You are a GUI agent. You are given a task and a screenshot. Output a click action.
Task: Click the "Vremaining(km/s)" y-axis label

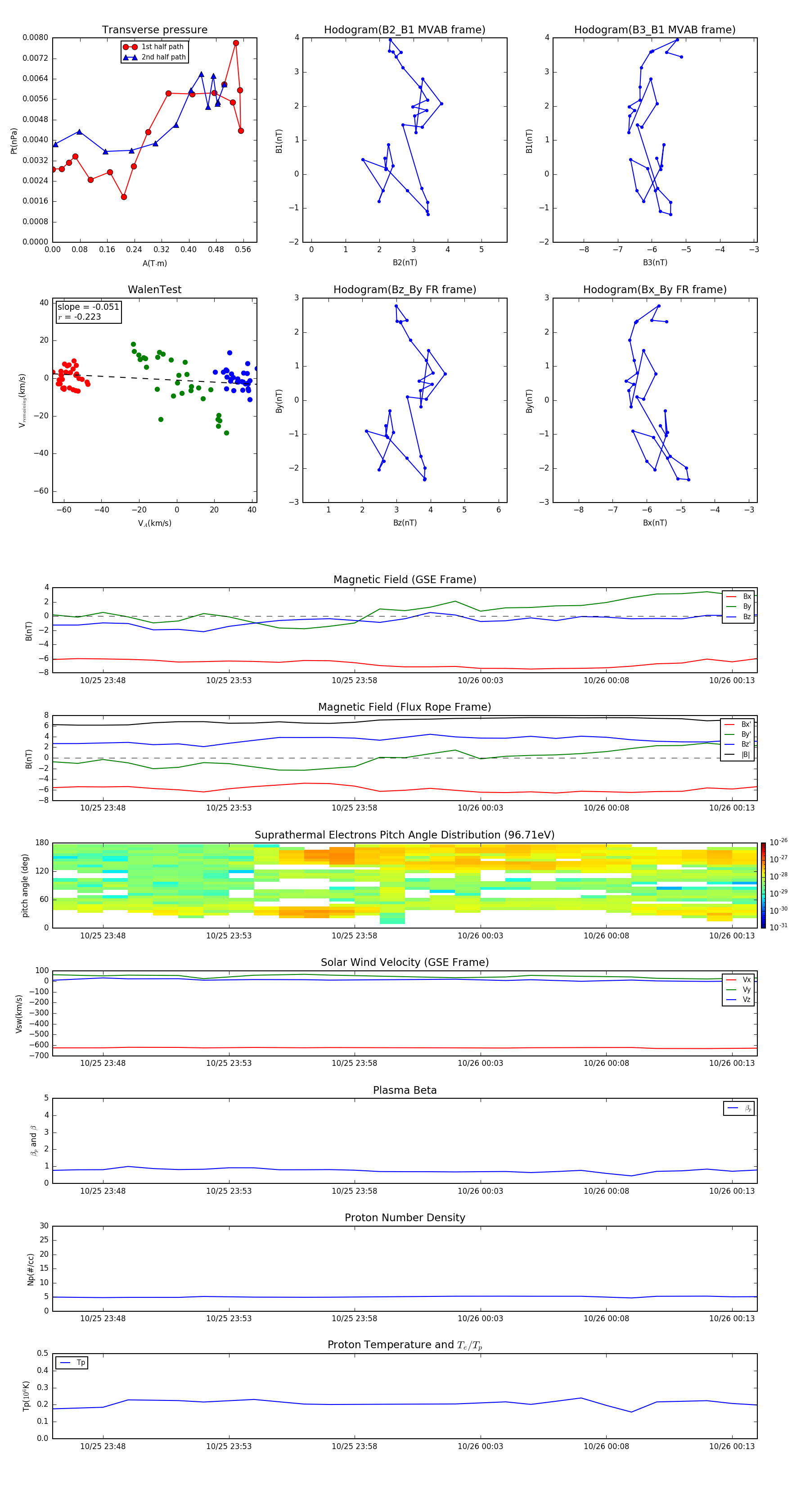(22, 400)
